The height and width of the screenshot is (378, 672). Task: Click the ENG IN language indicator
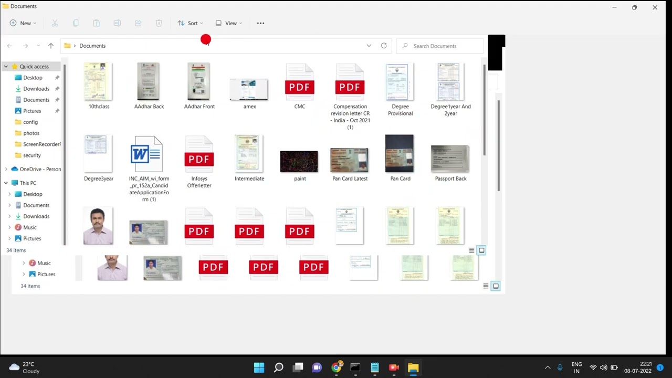[576, 367]
